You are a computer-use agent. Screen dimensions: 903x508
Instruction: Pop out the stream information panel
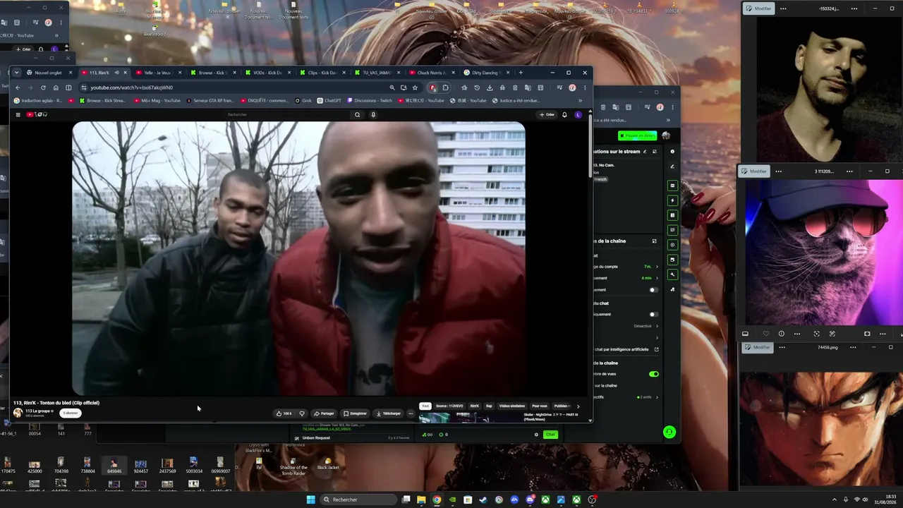(655, 152)
